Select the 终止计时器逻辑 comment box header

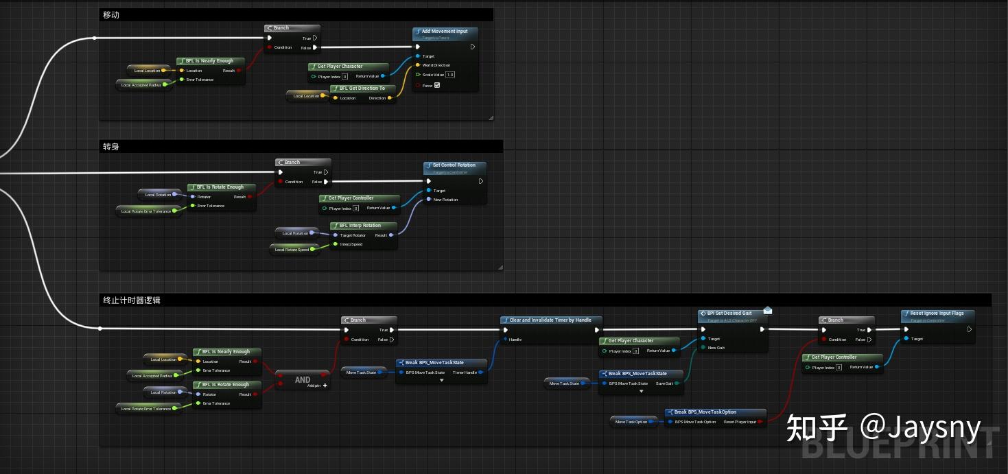[x=546, y=300]
